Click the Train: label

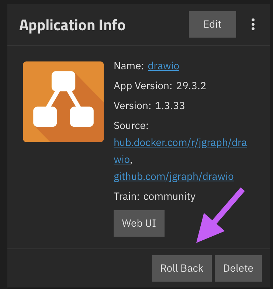pyautogui.click(x=127, y=196)
